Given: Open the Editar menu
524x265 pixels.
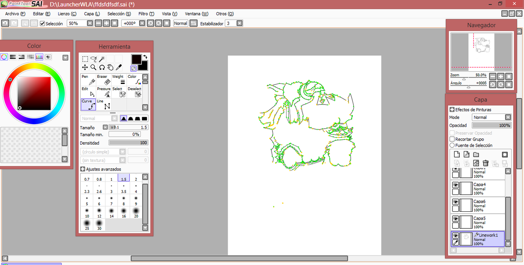Looking at the screenshot, I should point(42,14).
